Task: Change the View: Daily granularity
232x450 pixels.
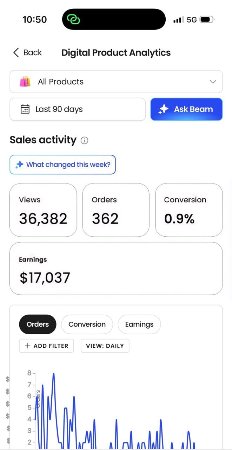Action: pyautogui.click(x=105, y=346)
